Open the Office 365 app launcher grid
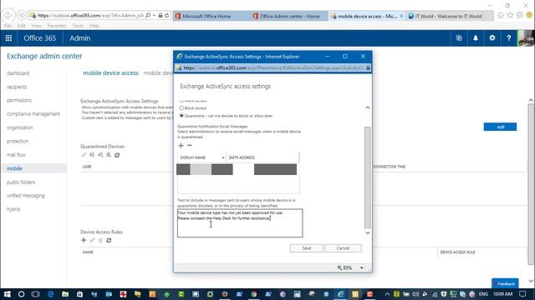This screenshot has height=300, width=535. (8, 38)
